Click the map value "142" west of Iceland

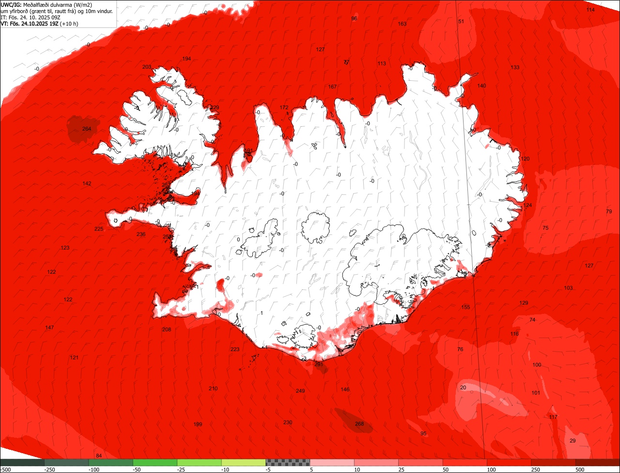tap(87, 184)
